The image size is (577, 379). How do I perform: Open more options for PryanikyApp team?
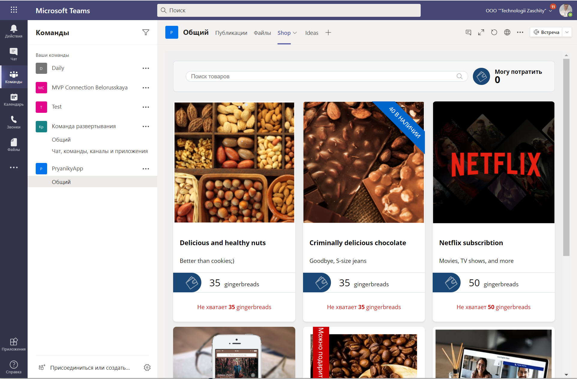[146, 169]
